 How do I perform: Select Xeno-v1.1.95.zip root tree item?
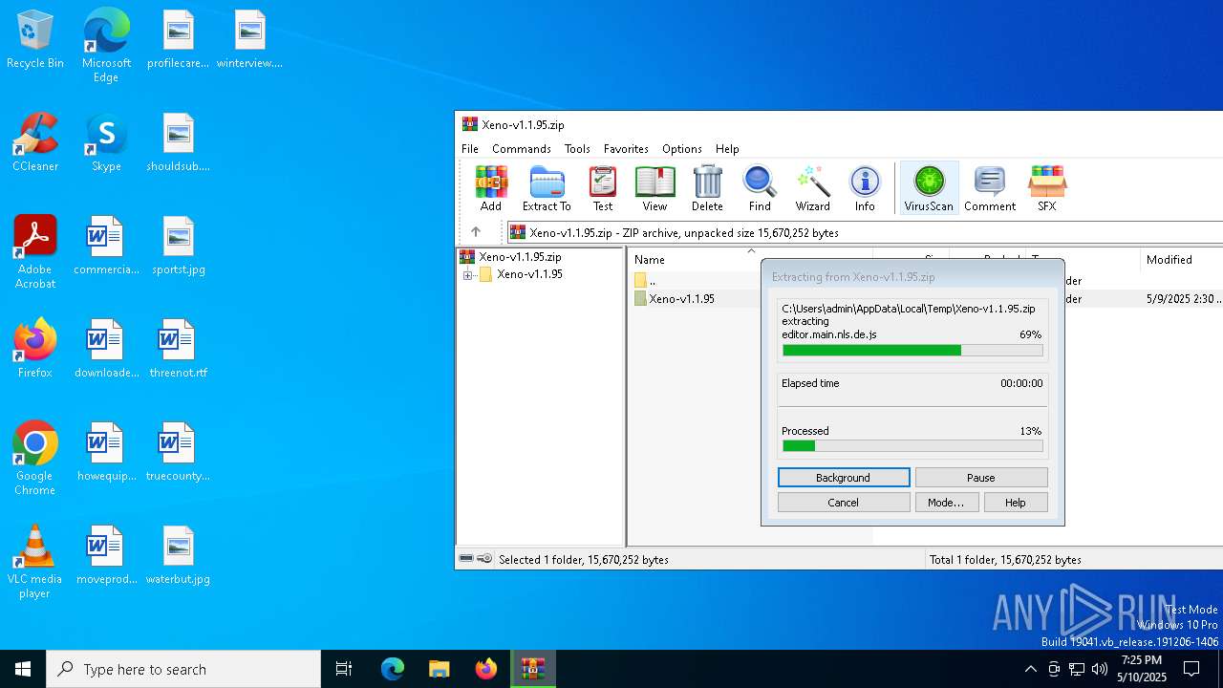(x=511, y=257)
